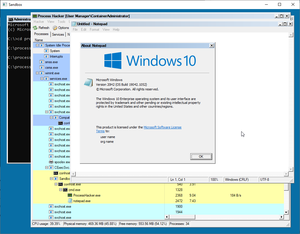Click the Notepad icon in About dialog
Screen dimensions: 300x234
pyautogui.click(x=88, y=83)
